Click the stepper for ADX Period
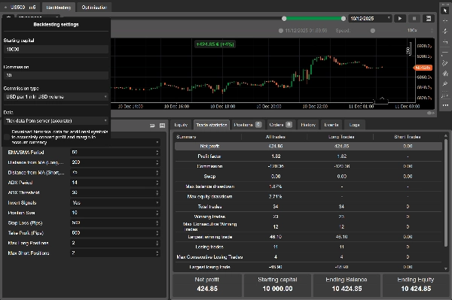Image resolution: width=452 pixels, height=300 pixels. tap(157, 183)
